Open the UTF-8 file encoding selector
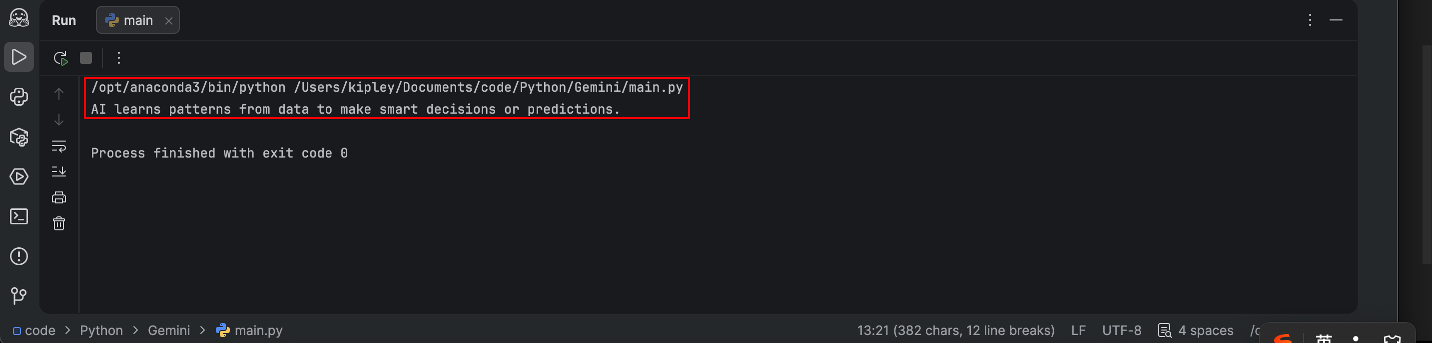 tap(1121, 331)
